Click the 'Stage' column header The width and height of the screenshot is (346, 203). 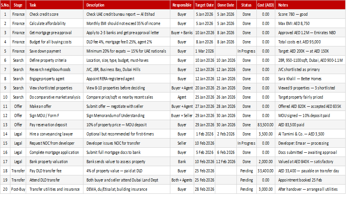click(18, 5)
